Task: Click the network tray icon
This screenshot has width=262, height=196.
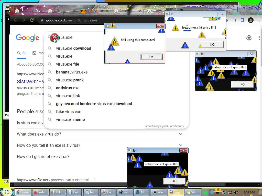Action: tap(230, 192)
